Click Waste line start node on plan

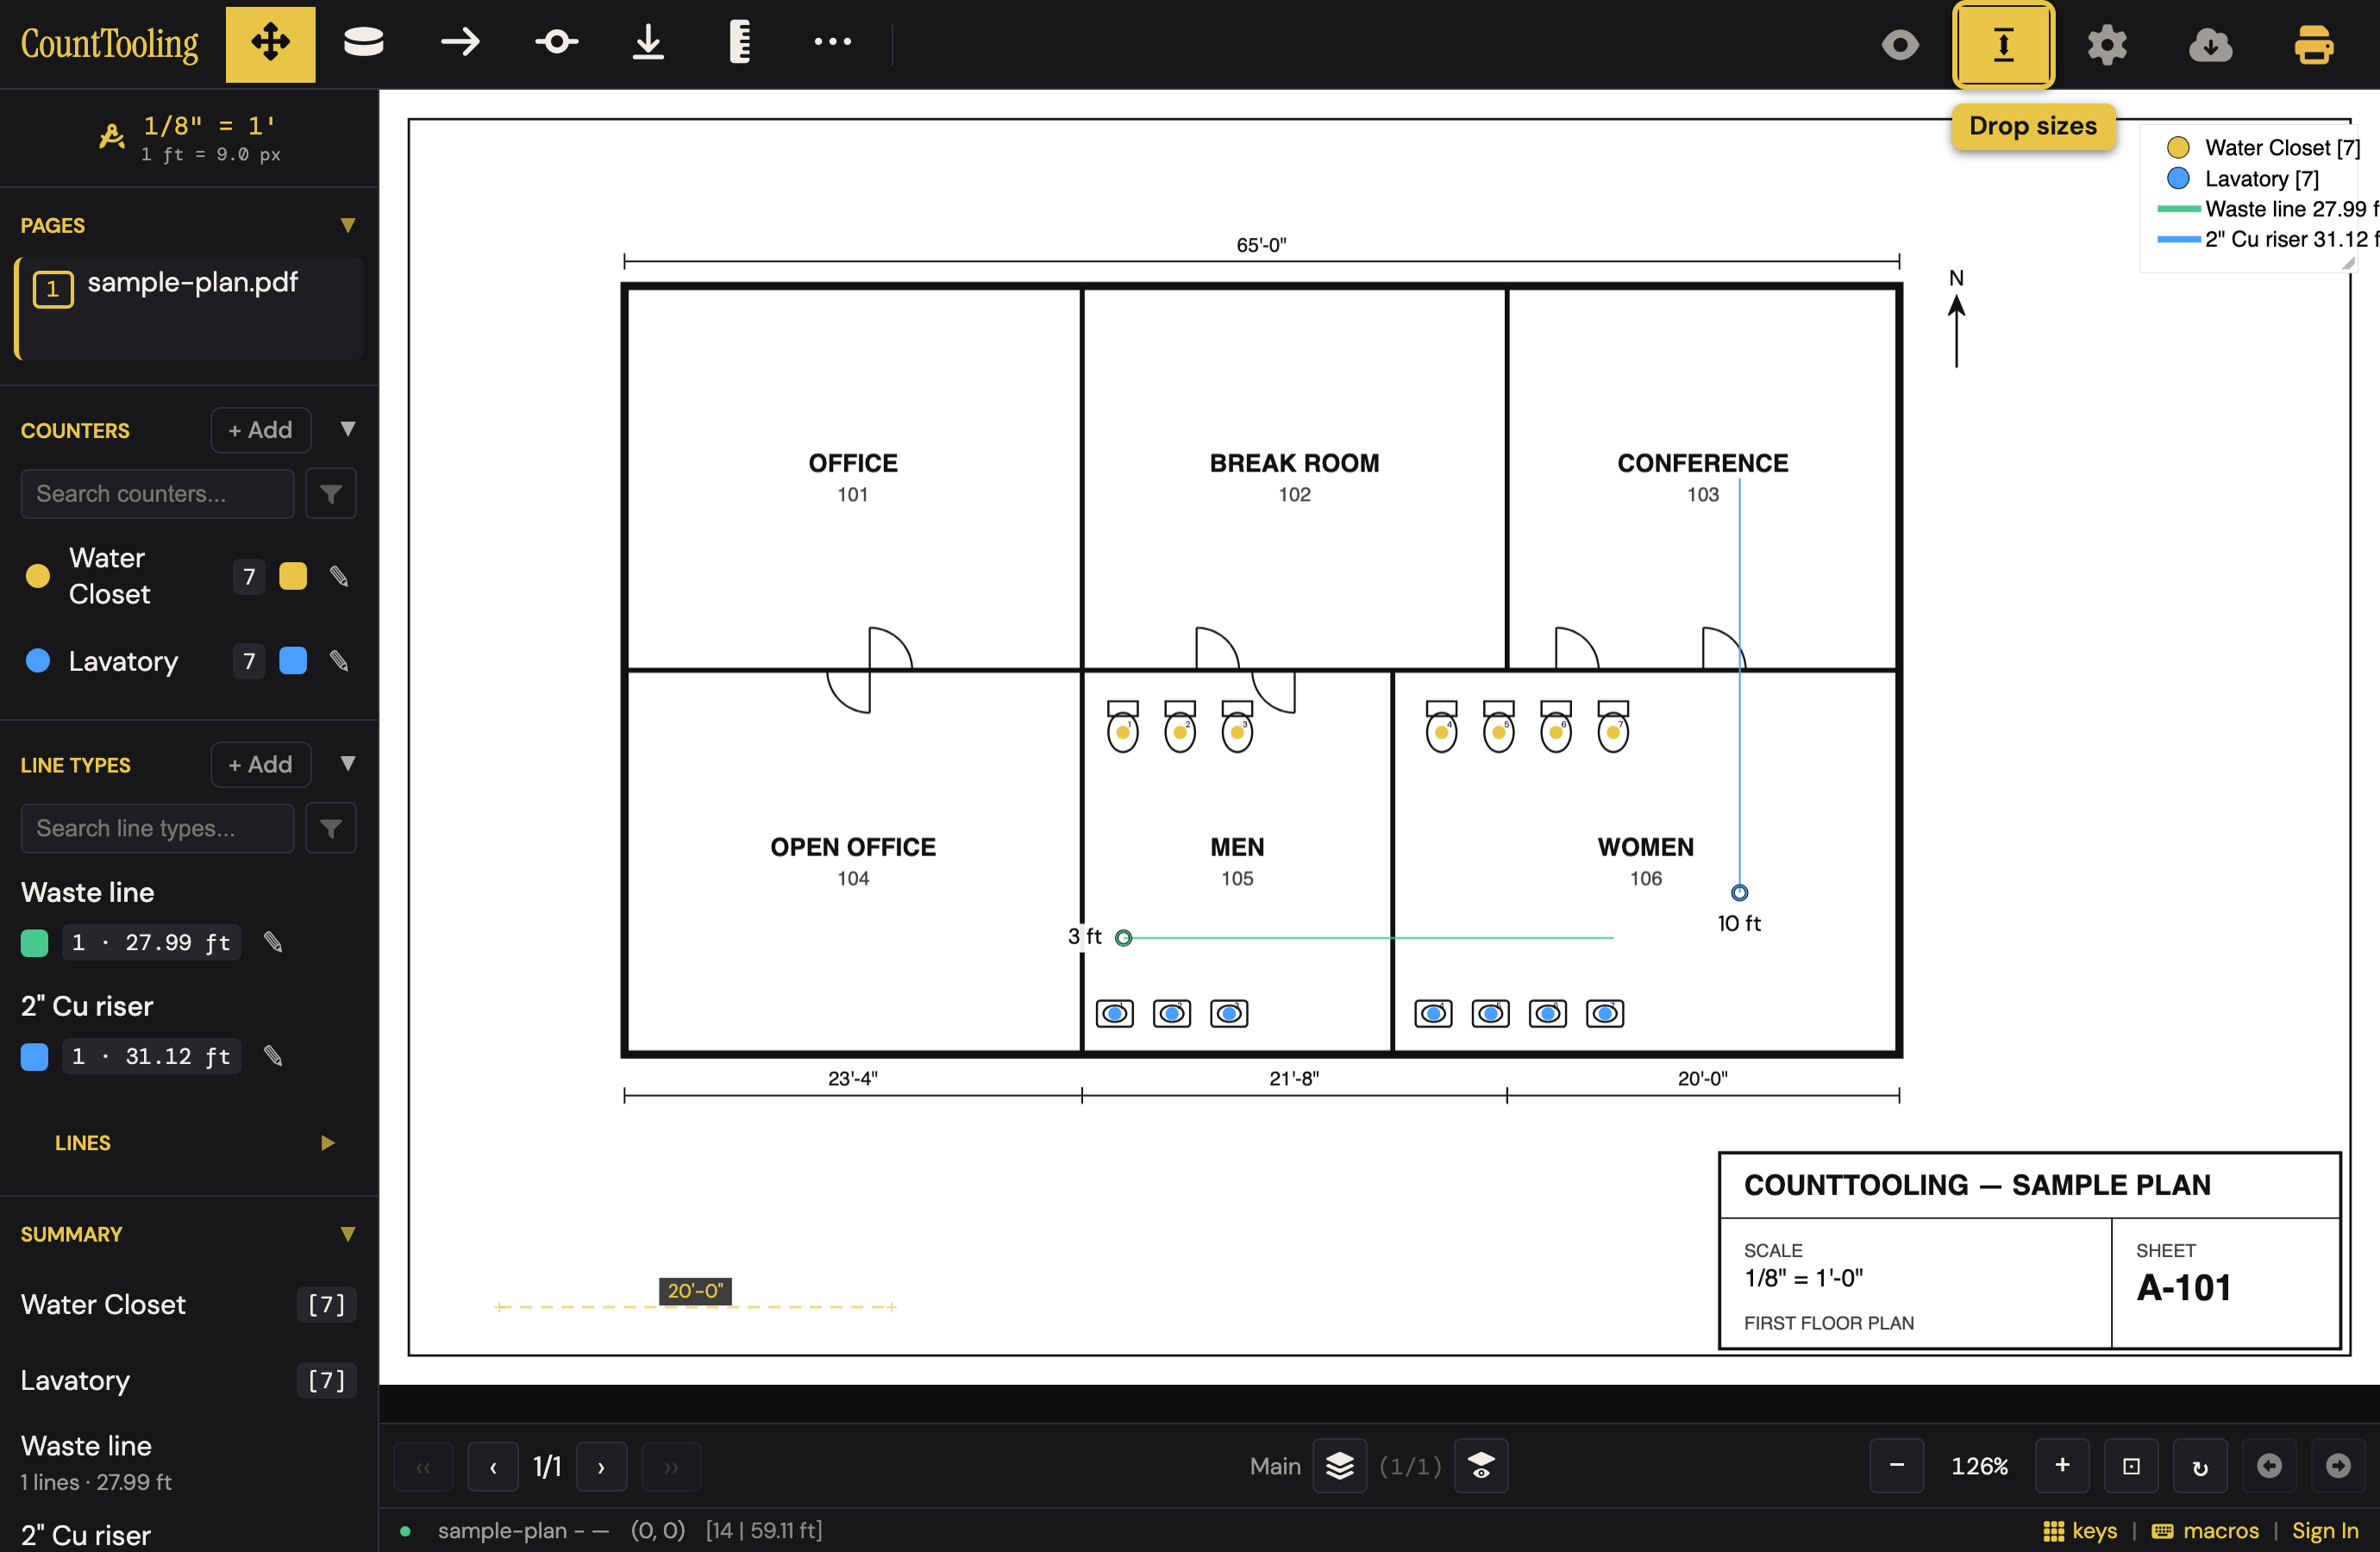click(1123, 938)
